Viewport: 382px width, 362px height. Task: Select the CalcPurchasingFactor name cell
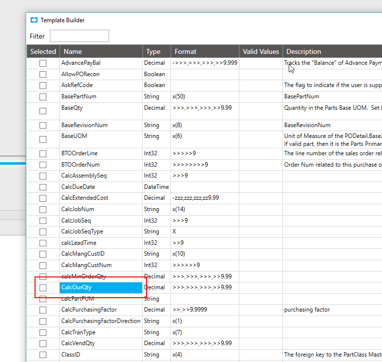pyautogui.click(x=101, y=310)
